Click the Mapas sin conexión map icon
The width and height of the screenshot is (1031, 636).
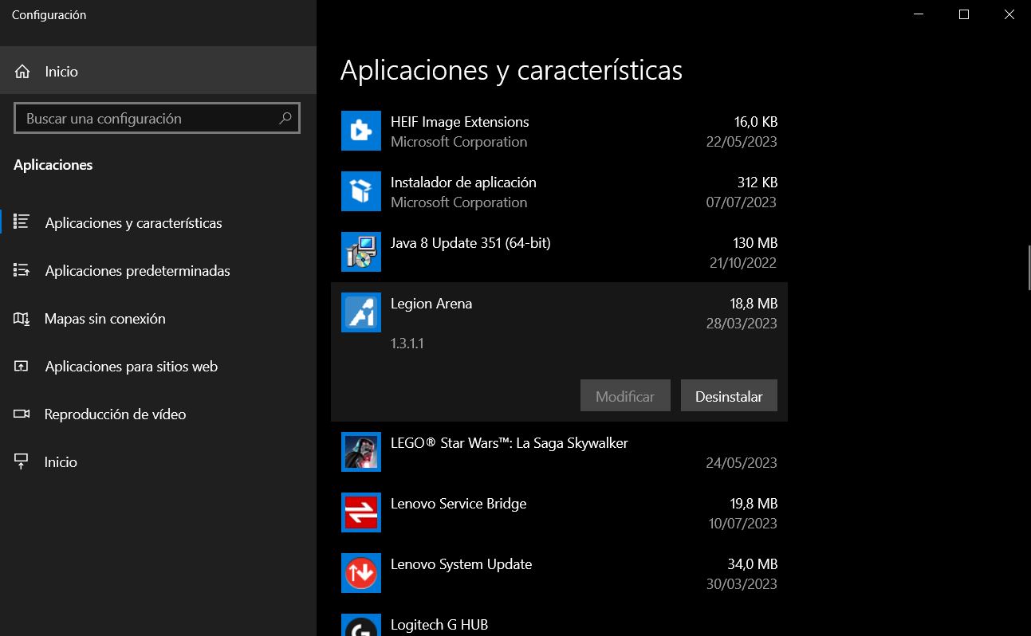[22, 319]
